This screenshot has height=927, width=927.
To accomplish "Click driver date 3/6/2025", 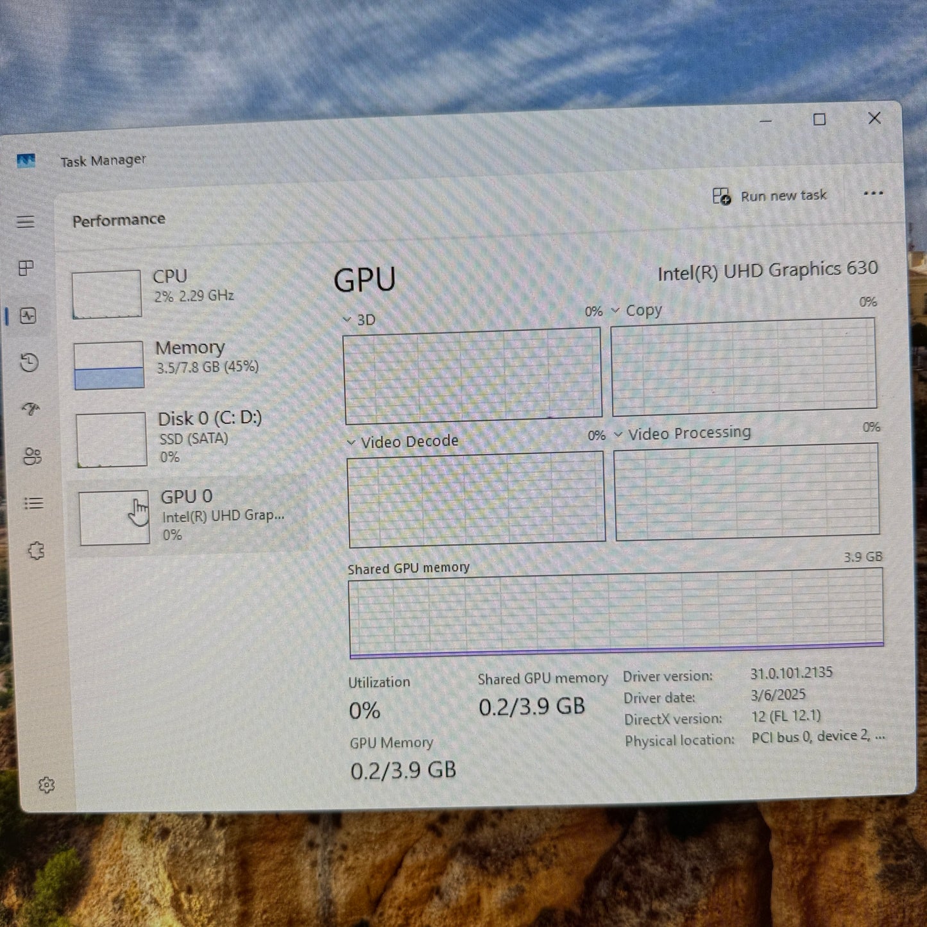I will [778, 695].
